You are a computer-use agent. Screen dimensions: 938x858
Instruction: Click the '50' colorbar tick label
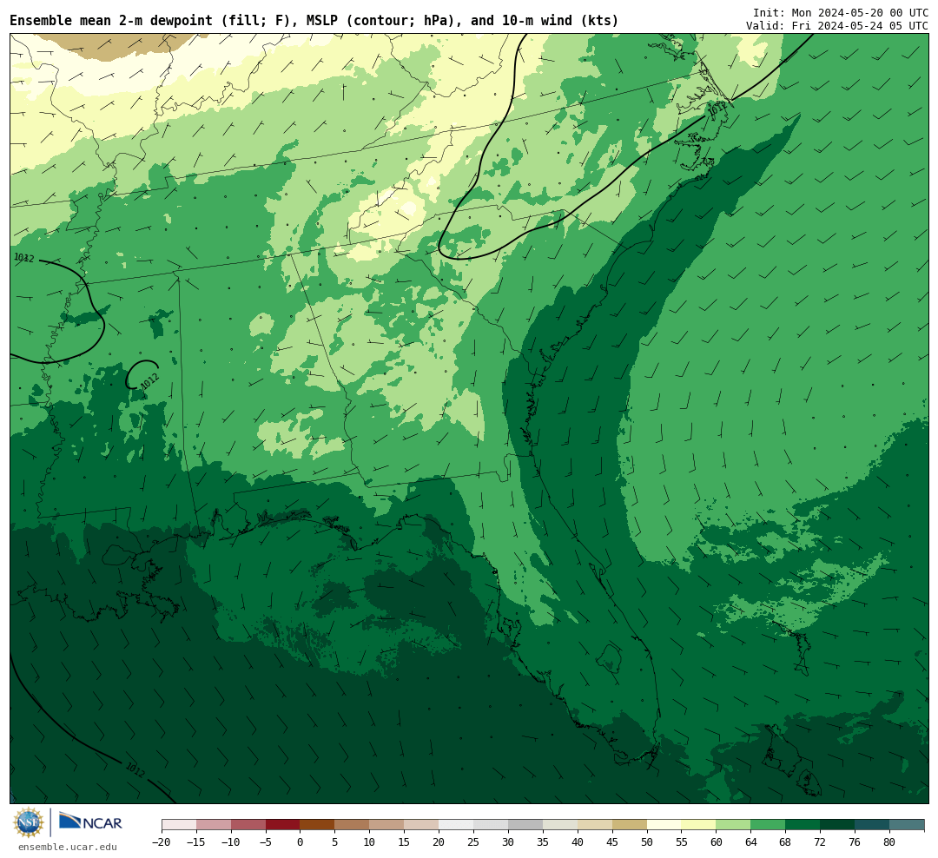click(x=647, y=841)
